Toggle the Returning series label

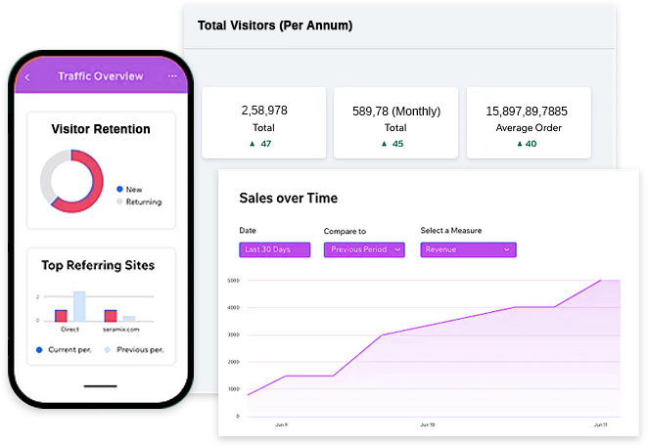click(x=144, y=202)
